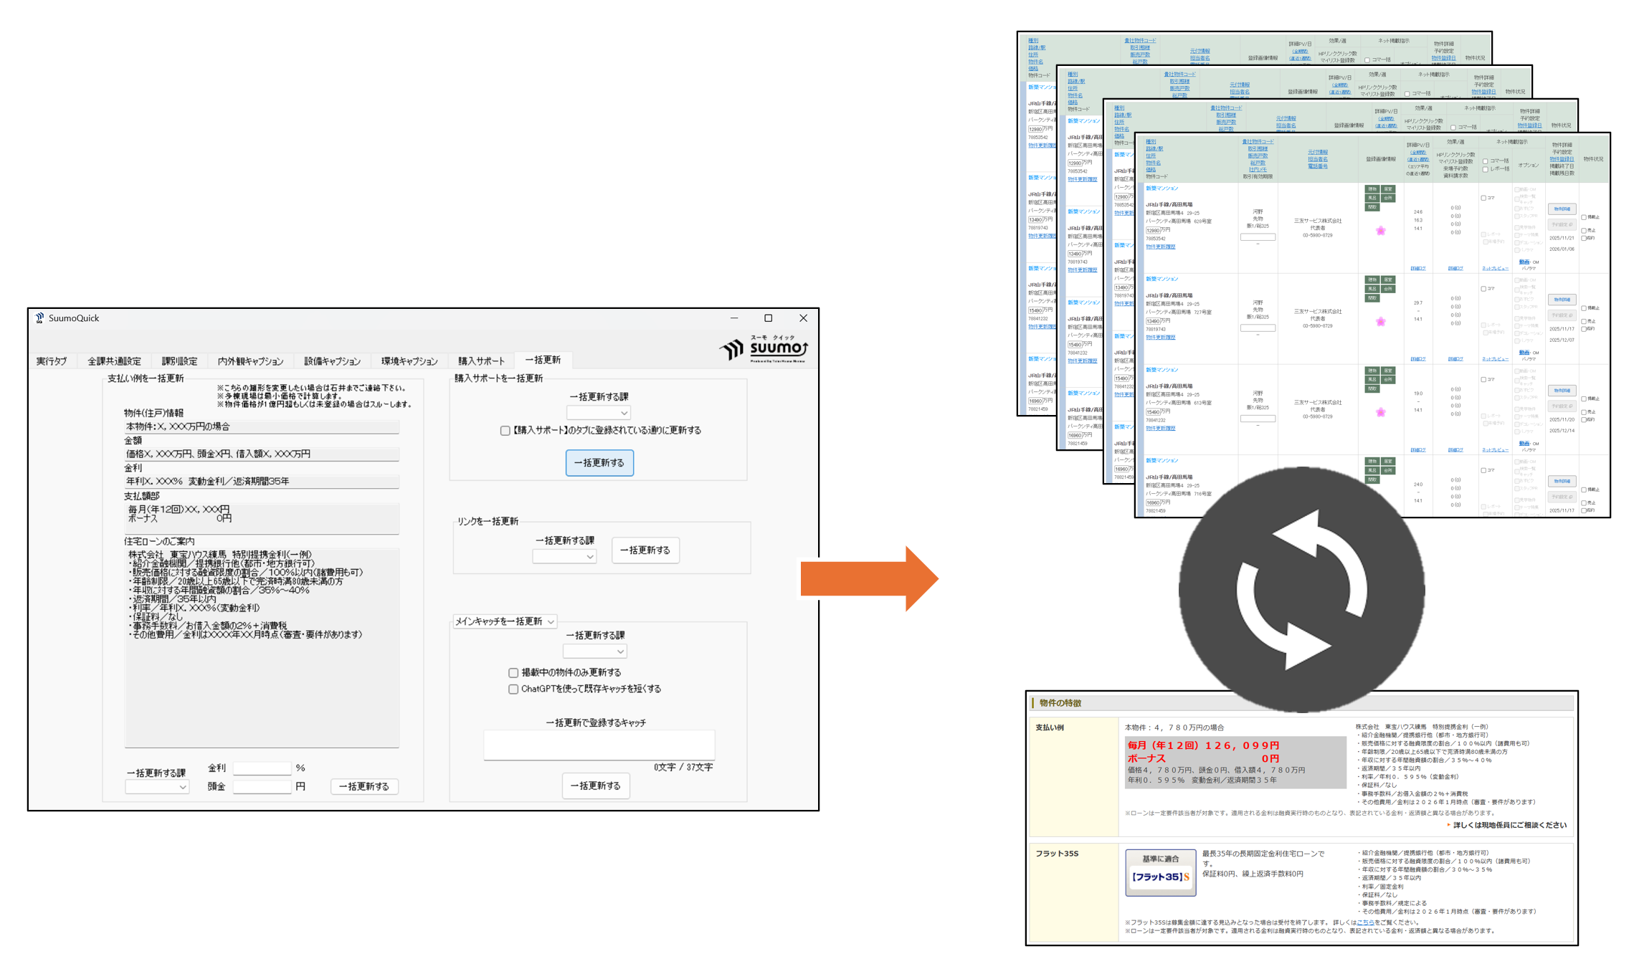Image resolution: width=1634 pixels, height=969 pixels.
Task: Check 掲載中の物件のみ更新する option
Action: click(513, 672)
